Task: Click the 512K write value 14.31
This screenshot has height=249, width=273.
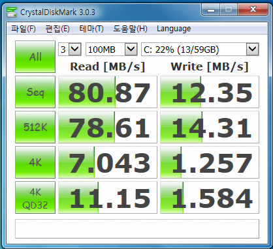Action: (x=210, y=127)
